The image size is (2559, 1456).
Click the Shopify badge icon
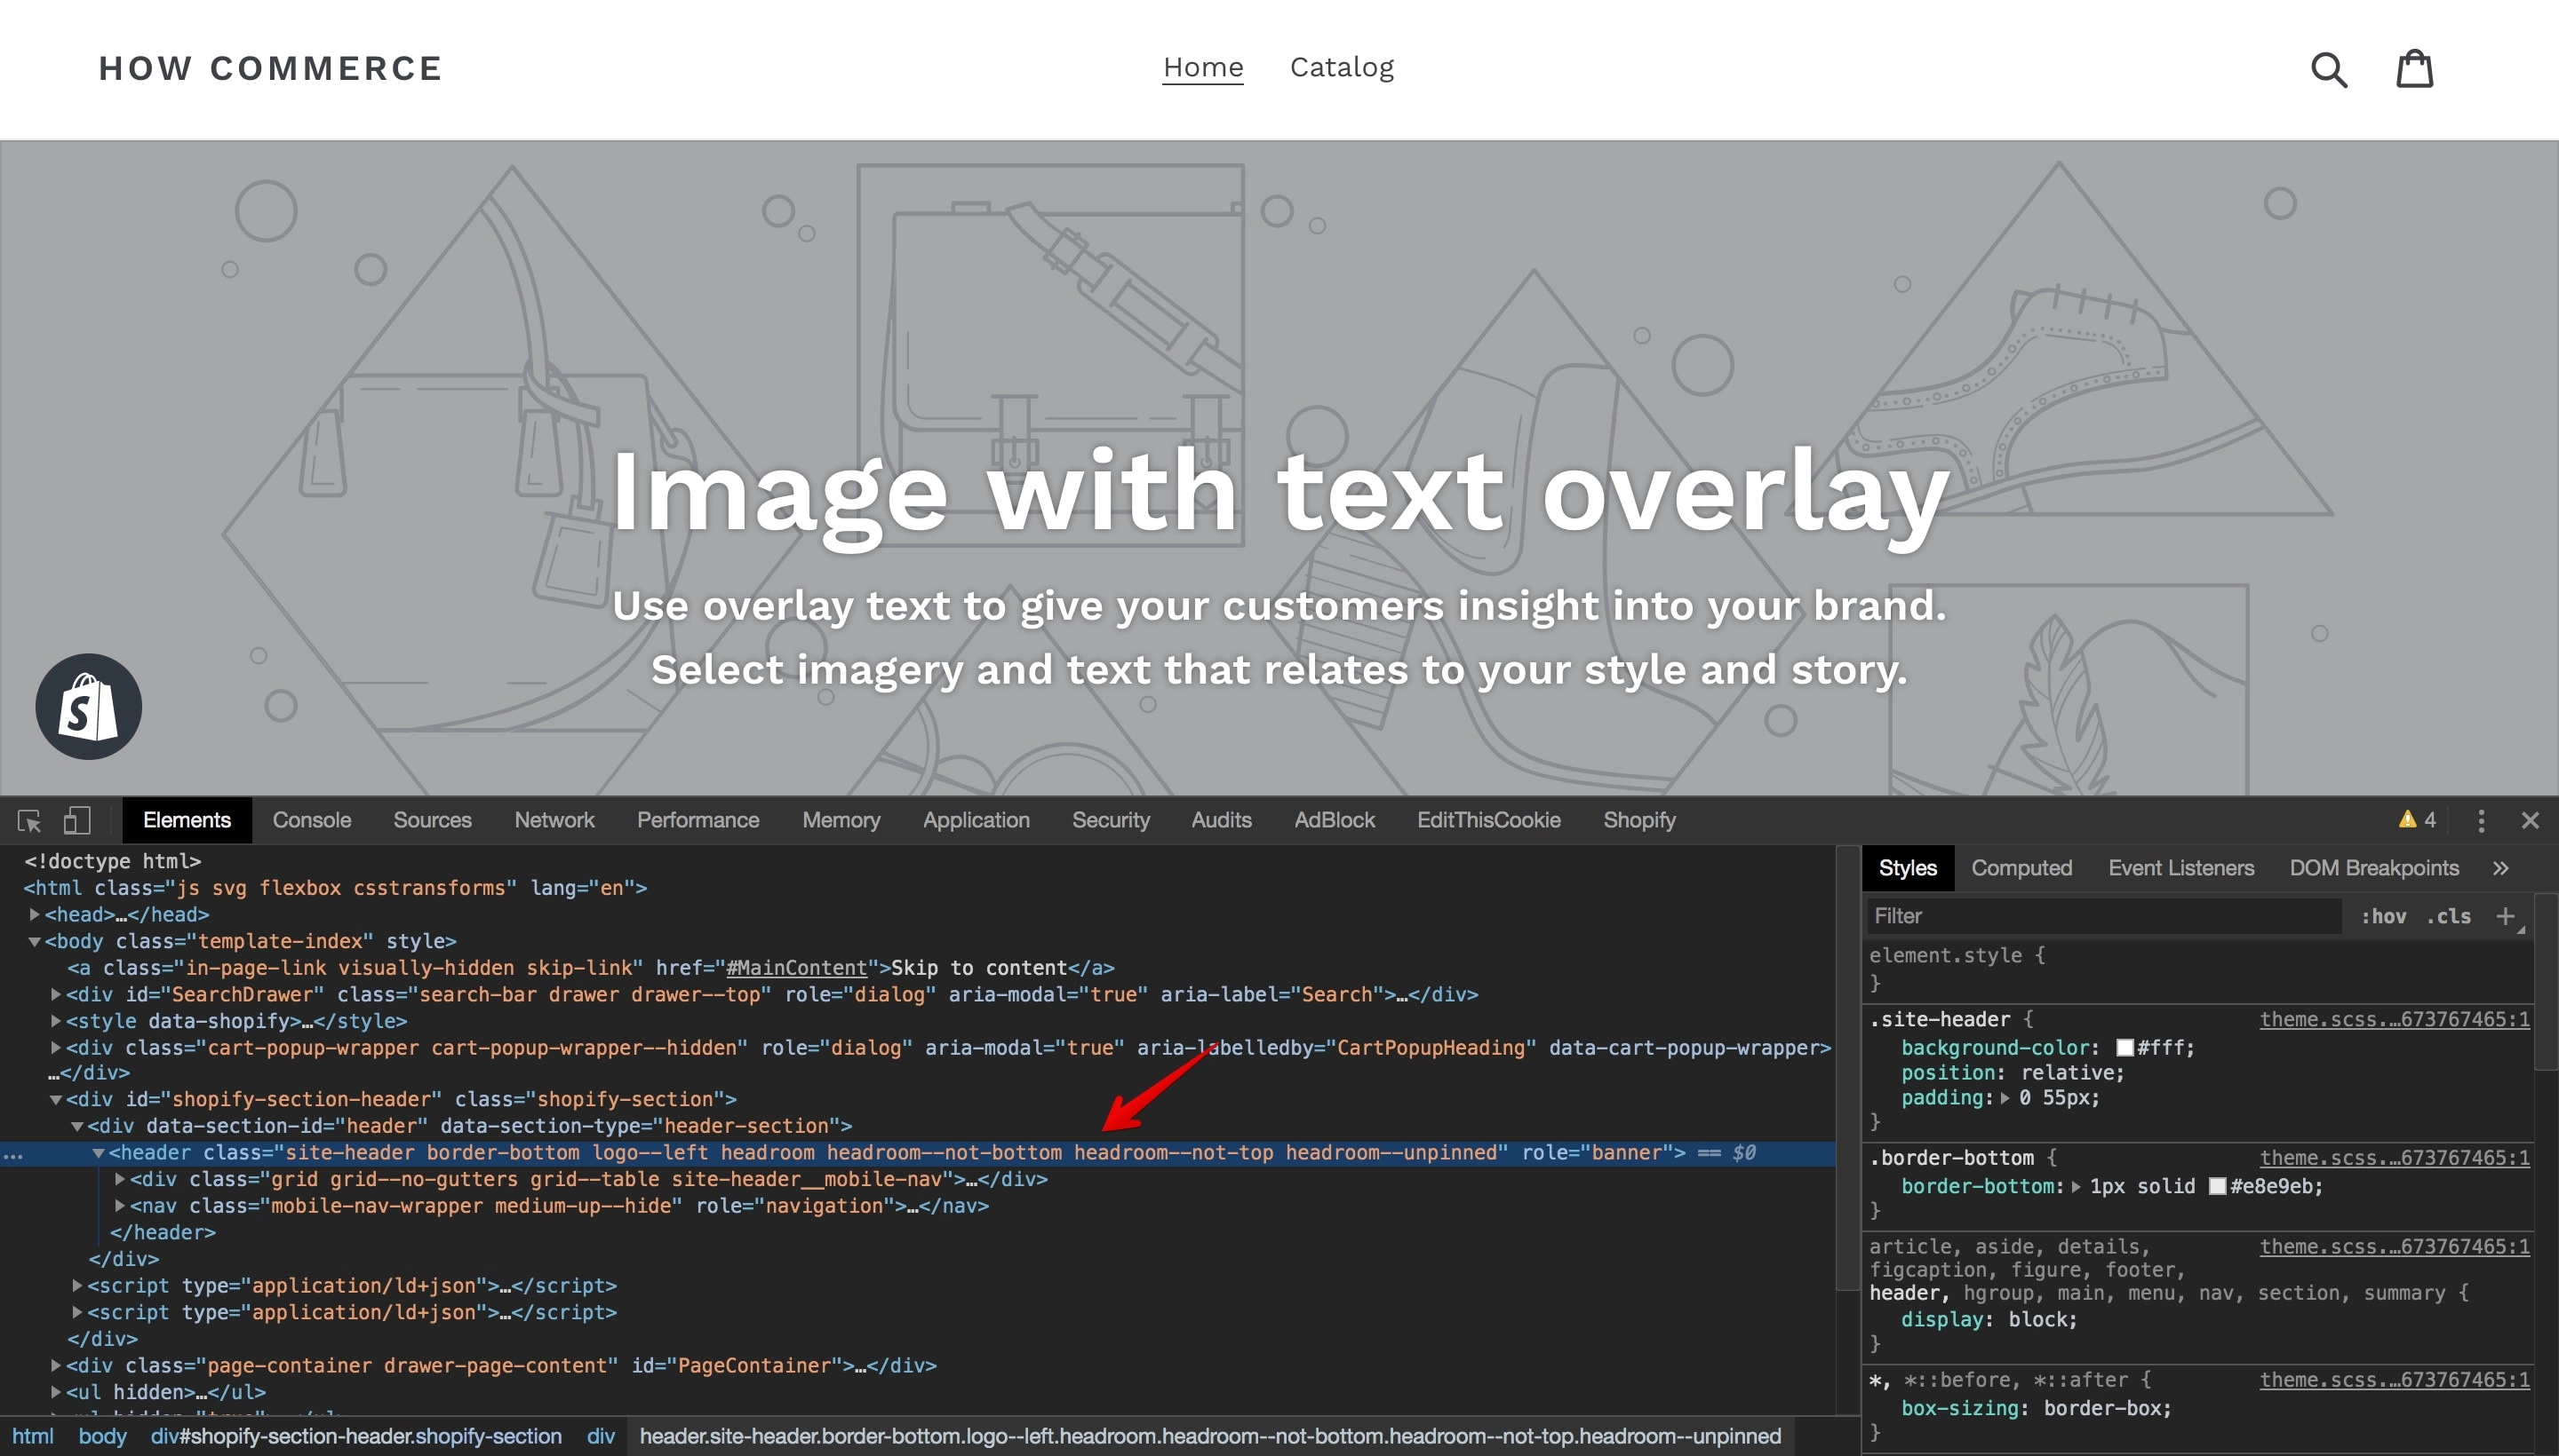(88, 707)
